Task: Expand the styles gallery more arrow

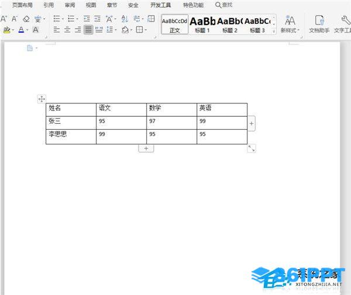Action: tap(274, 32)
